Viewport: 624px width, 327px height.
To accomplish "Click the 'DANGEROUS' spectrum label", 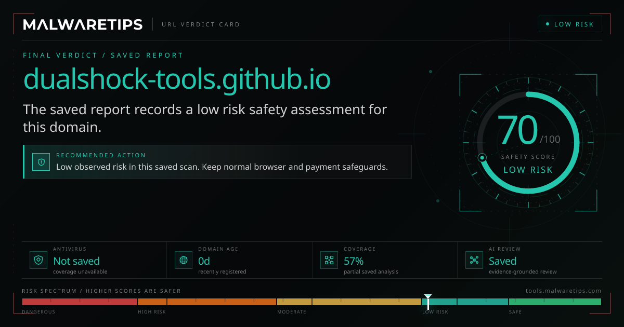I will 38,312.
